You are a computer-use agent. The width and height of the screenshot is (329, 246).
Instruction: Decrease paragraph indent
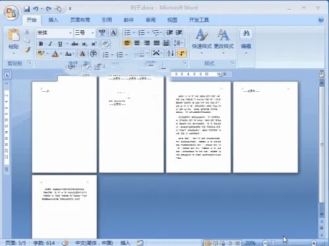pos(169,33)
